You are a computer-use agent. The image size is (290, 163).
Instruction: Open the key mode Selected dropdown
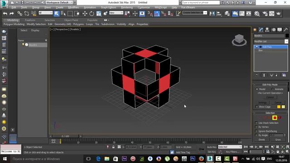(230, 147)
